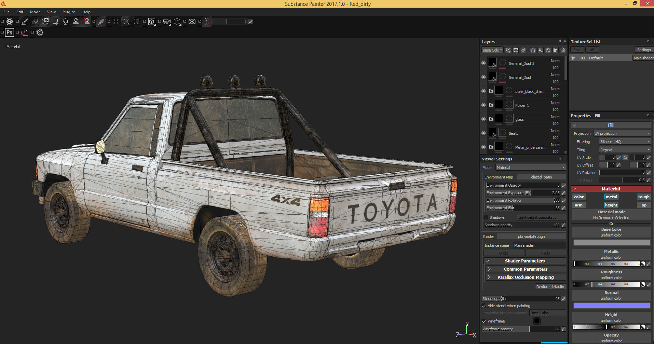Open the Iray render camera icon

coord(192,21)
